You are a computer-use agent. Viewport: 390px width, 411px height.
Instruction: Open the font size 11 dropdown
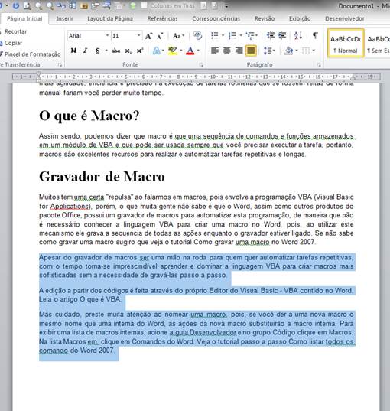138,36
